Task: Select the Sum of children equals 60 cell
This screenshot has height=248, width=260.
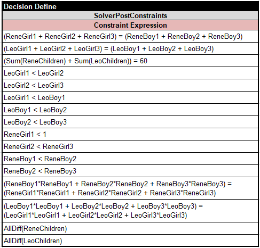Action: [x=130, y=61]
